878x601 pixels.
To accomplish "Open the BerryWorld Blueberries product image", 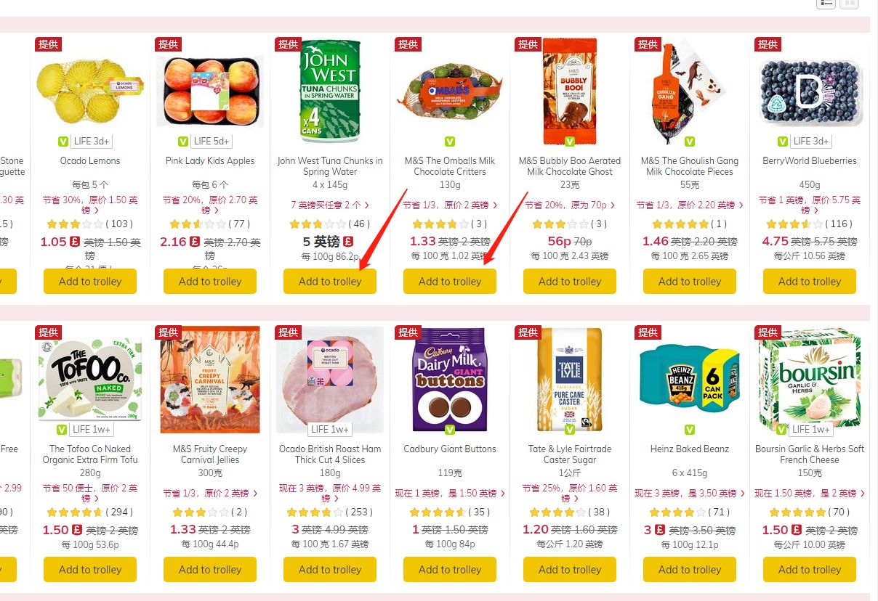I will coord(810,91).
